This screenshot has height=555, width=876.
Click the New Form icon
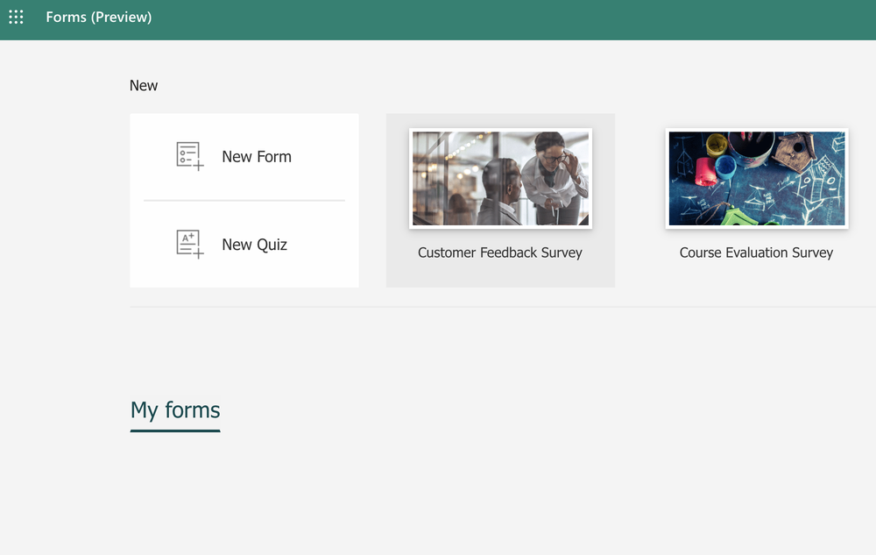click(x=190, y=156)
